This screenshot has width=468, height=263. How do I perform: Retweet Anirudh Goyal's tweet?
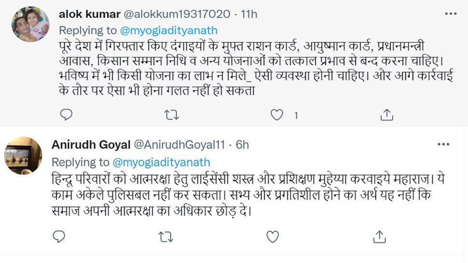165,237
